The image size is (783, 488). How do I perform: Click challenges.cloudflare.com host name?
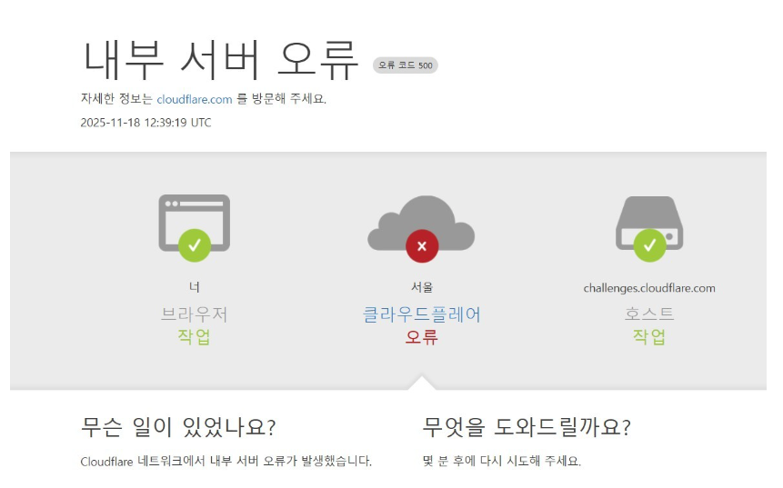coord(649,288)
